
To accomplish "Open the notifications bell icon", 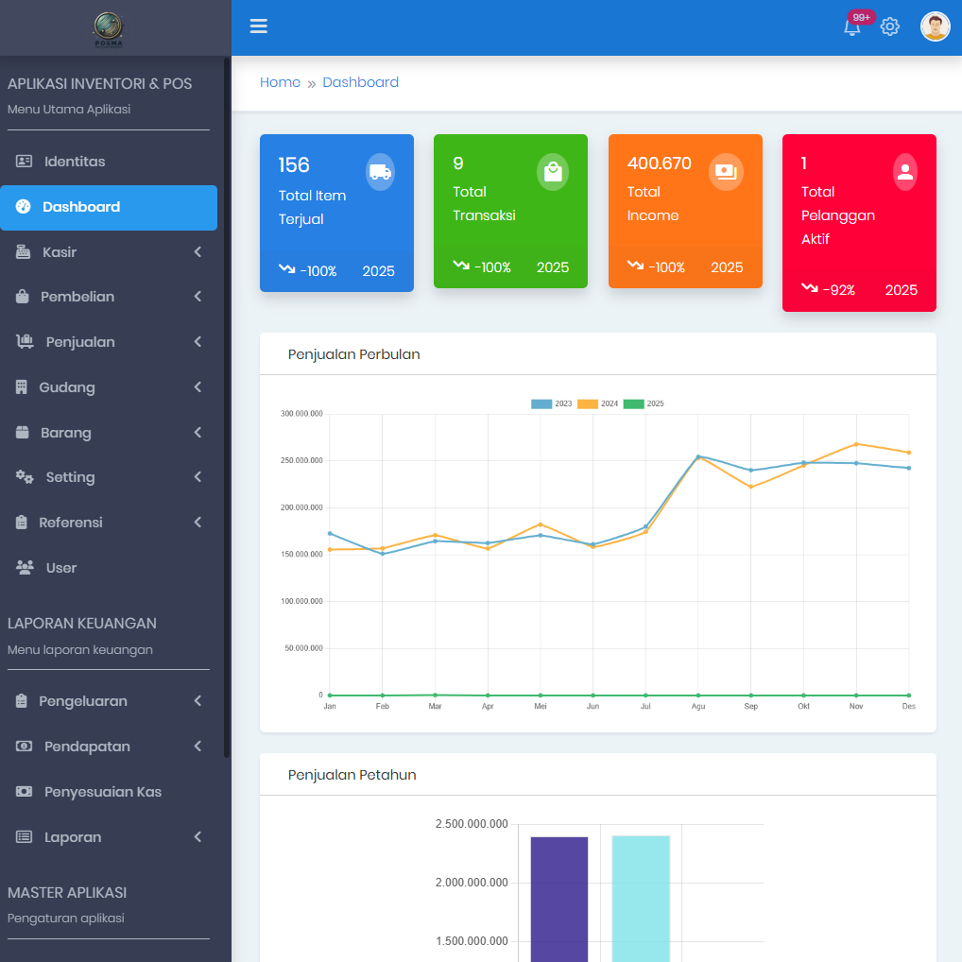I will (x=851, y=27).
